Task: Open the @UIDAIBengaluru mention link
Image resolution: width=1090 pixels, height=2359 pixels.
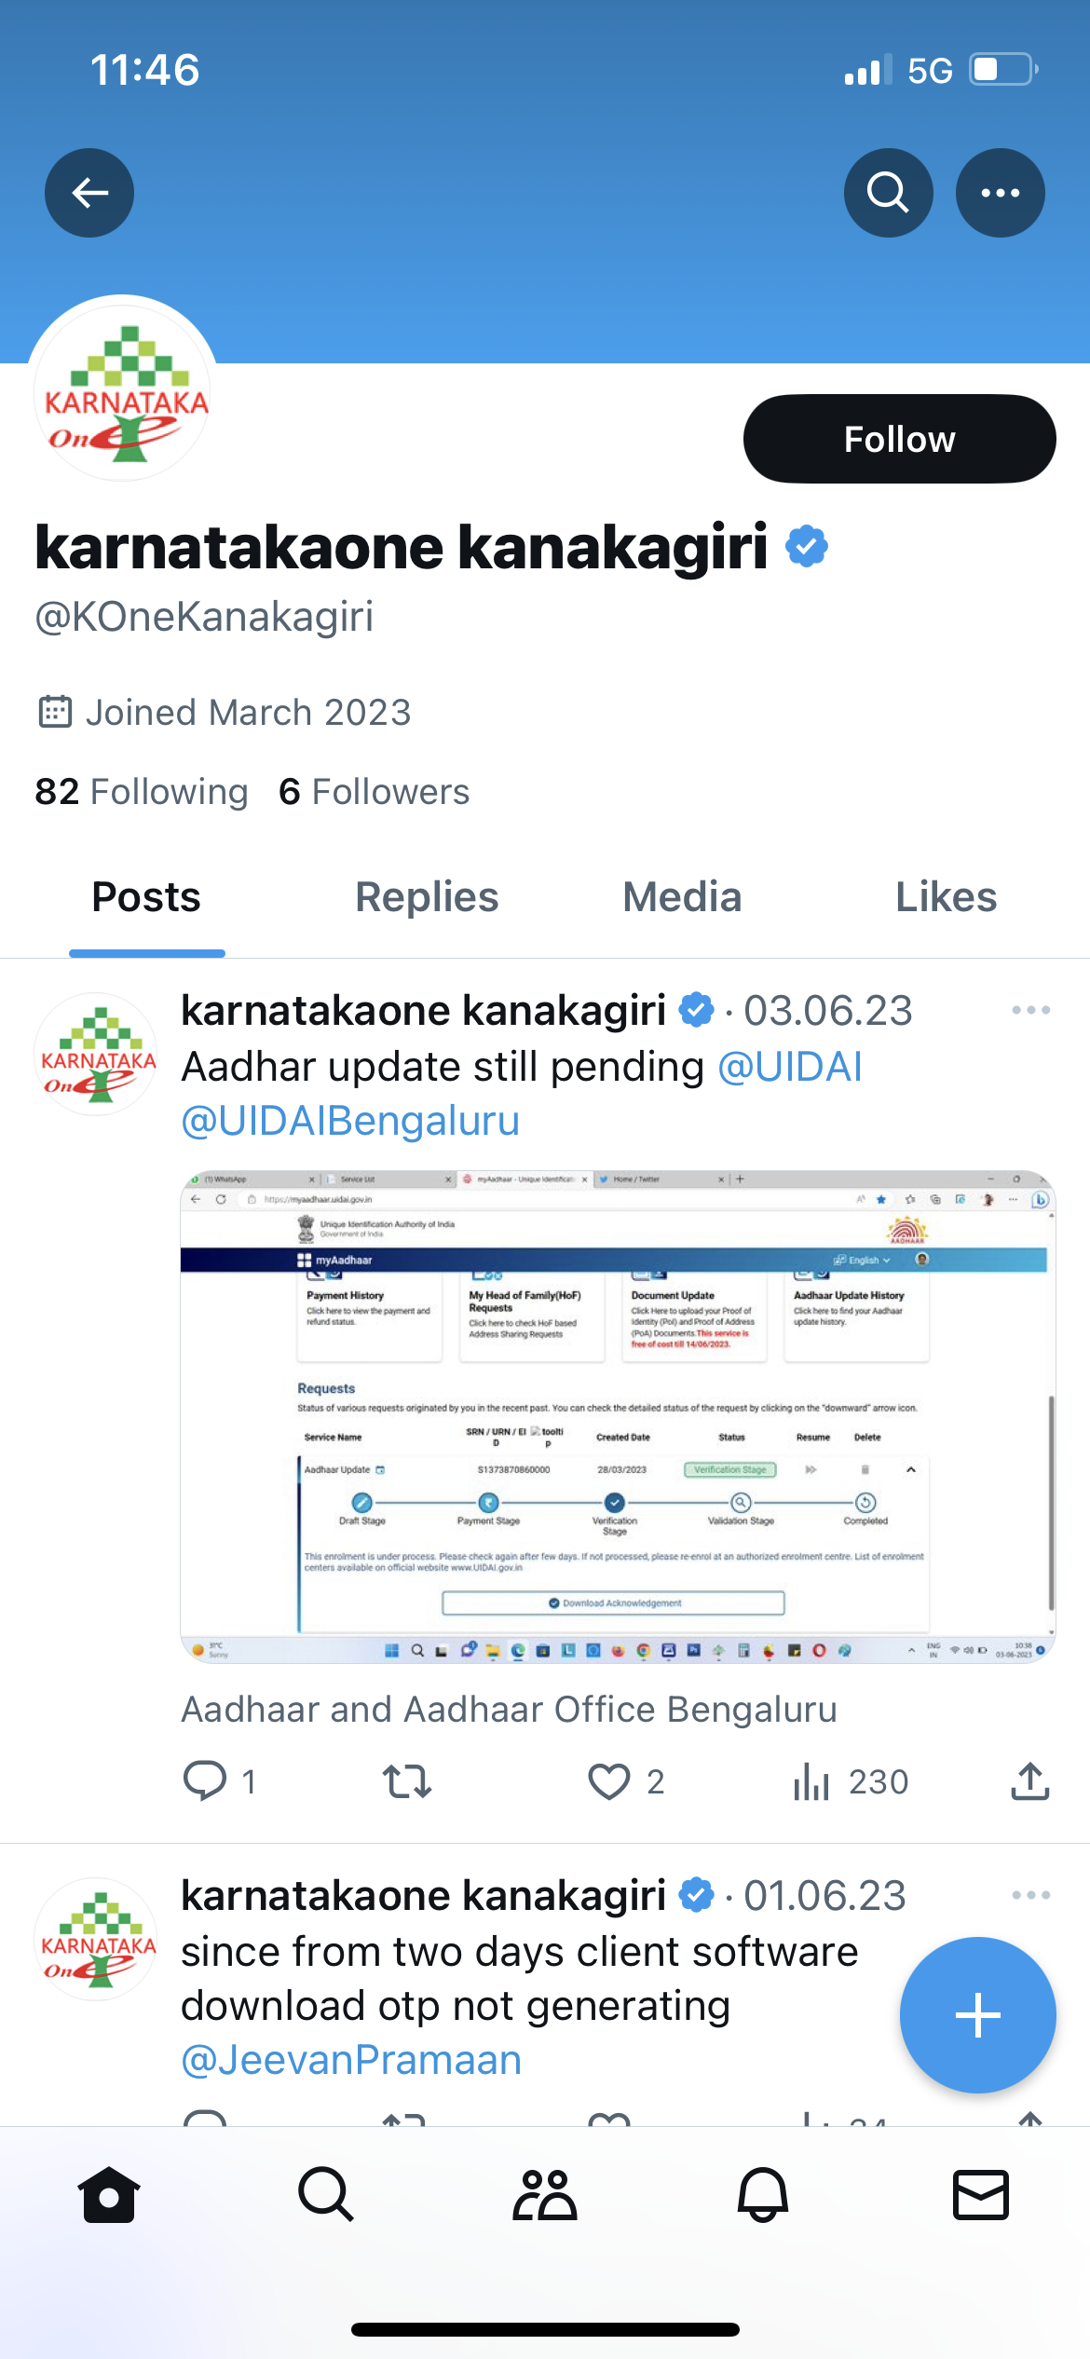Action: 350,1121
